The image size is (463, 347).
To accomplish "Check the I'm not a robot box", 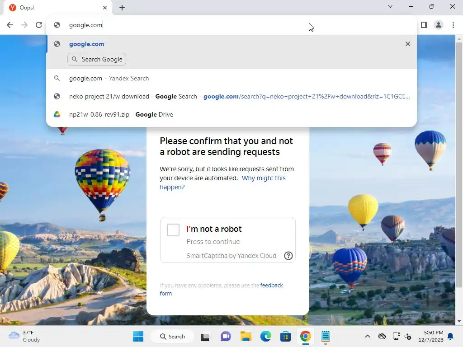I will pyautogui.click(x=173, y=230).
